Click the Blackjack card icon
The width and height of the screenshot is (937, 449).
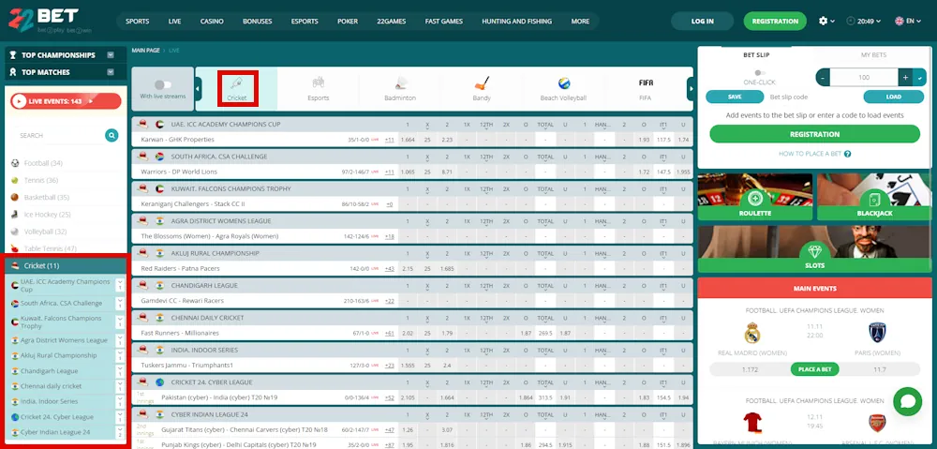873,198
